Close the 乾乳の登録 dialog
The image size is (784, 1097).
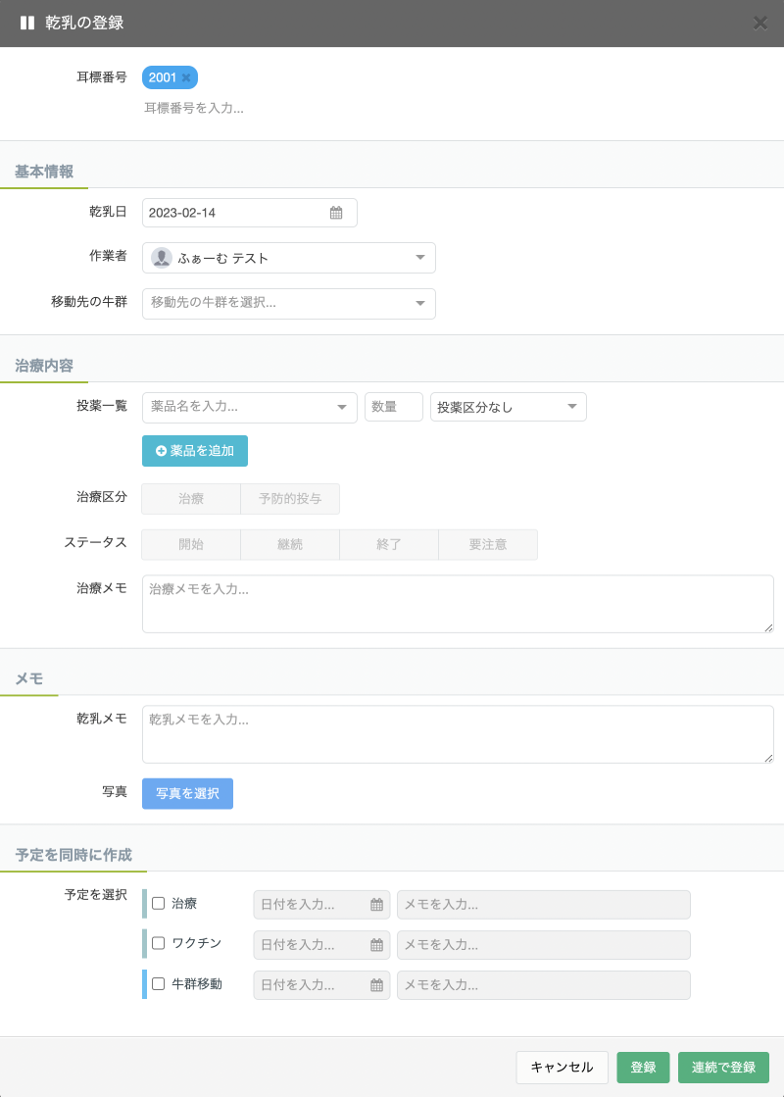760,24
